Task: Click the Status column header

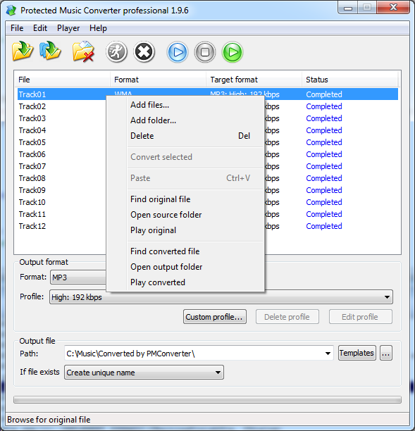Action: (x=349, y=80)
